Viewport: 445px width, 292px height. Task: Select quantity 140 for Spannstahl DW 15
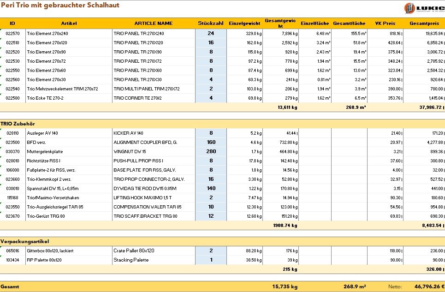(x=211, y=189)
